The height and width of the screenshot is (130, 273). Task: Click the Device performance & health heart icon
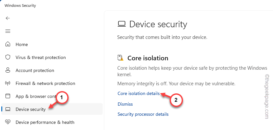tap(8, 122)
